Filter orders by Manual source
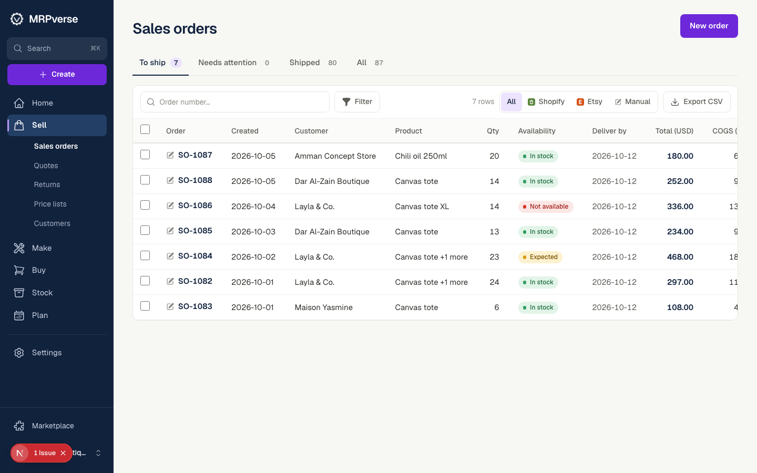Screen dimensions: 757x473 (633, 102)
